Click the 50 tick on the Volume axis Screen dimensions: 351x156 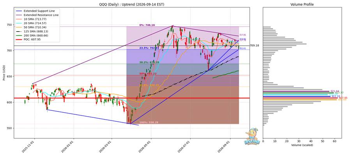[323, 142]
